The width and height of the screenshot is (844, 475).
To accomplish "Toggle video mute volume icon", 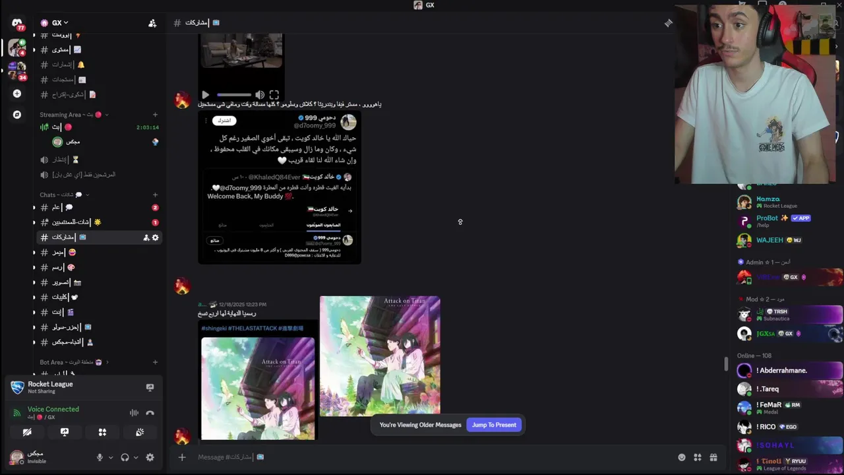I will [x=260, y=95].
